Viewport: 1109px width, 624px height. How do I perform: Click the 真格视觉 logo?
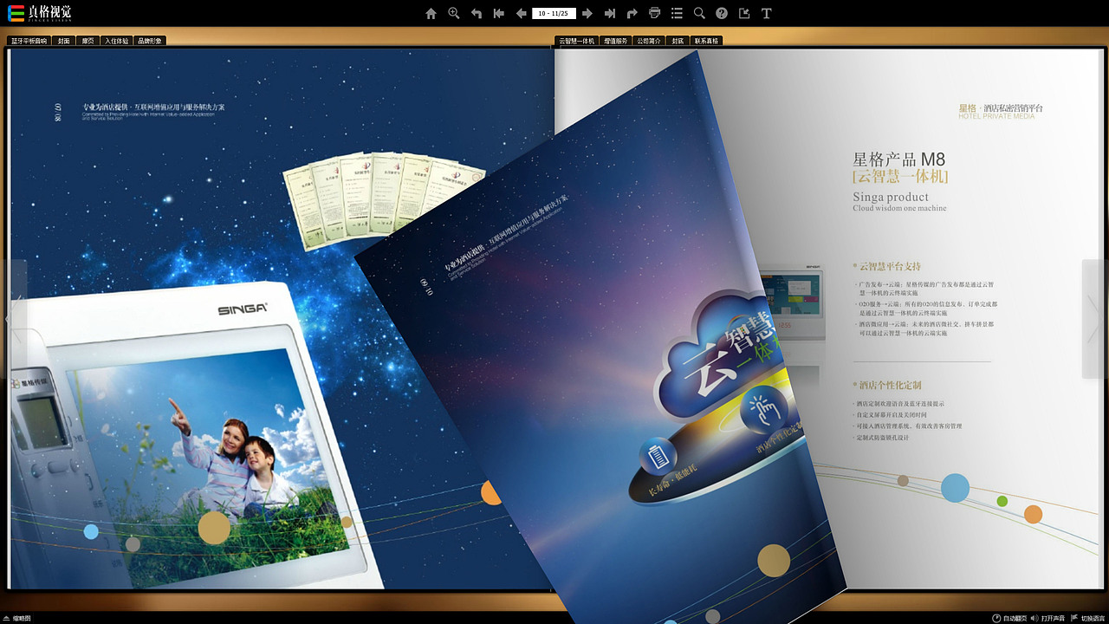click(39, 13)
